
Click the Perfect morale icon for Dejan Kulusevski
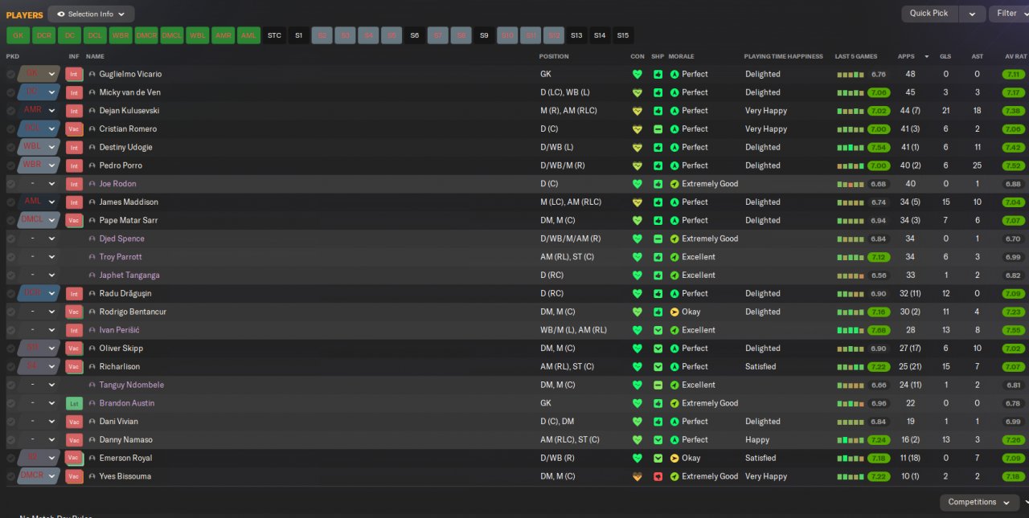tap(674, 111)
